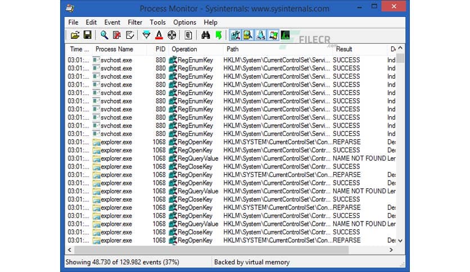This screenshot has height=272, width=470.
Task: Click the Operation column header
Action: [196, 49]
